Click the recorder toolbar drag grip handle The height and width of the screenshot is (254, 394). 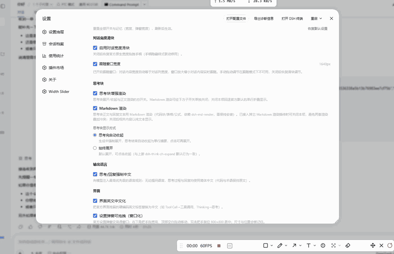pyautogui.click(x=181, y=246)
